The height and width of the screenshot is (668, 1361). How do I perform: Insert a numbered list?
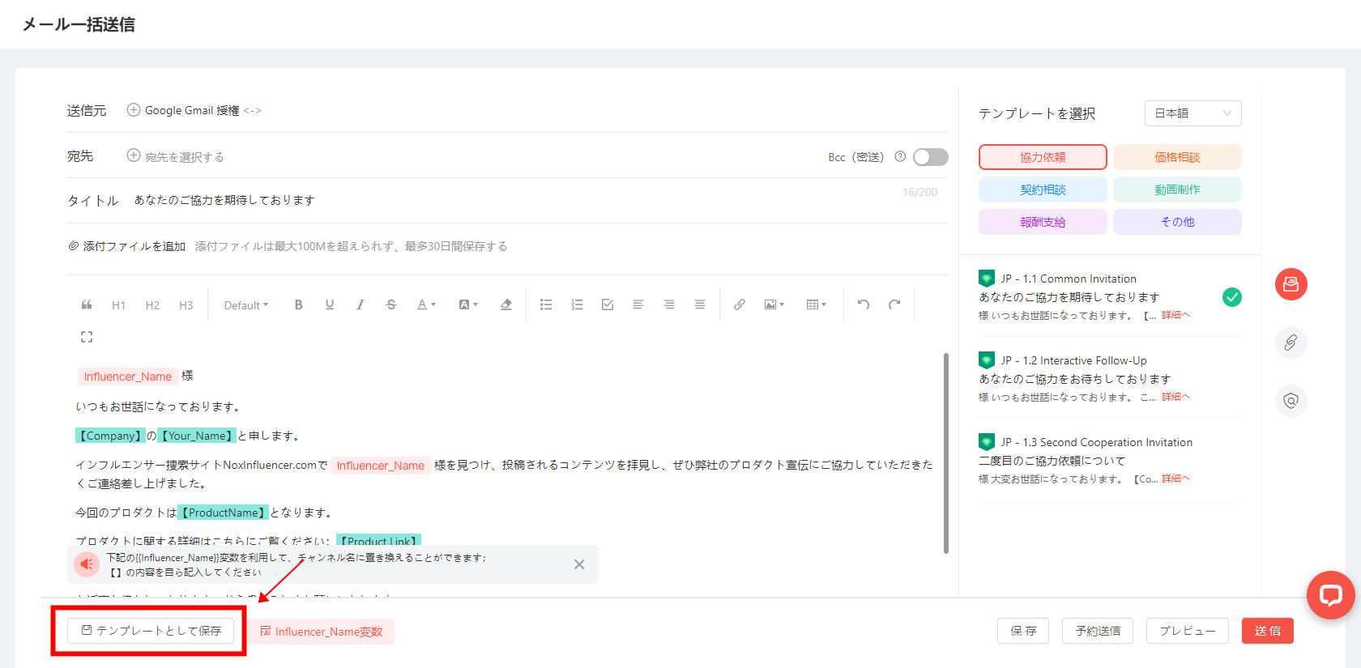tap(577, 305)
